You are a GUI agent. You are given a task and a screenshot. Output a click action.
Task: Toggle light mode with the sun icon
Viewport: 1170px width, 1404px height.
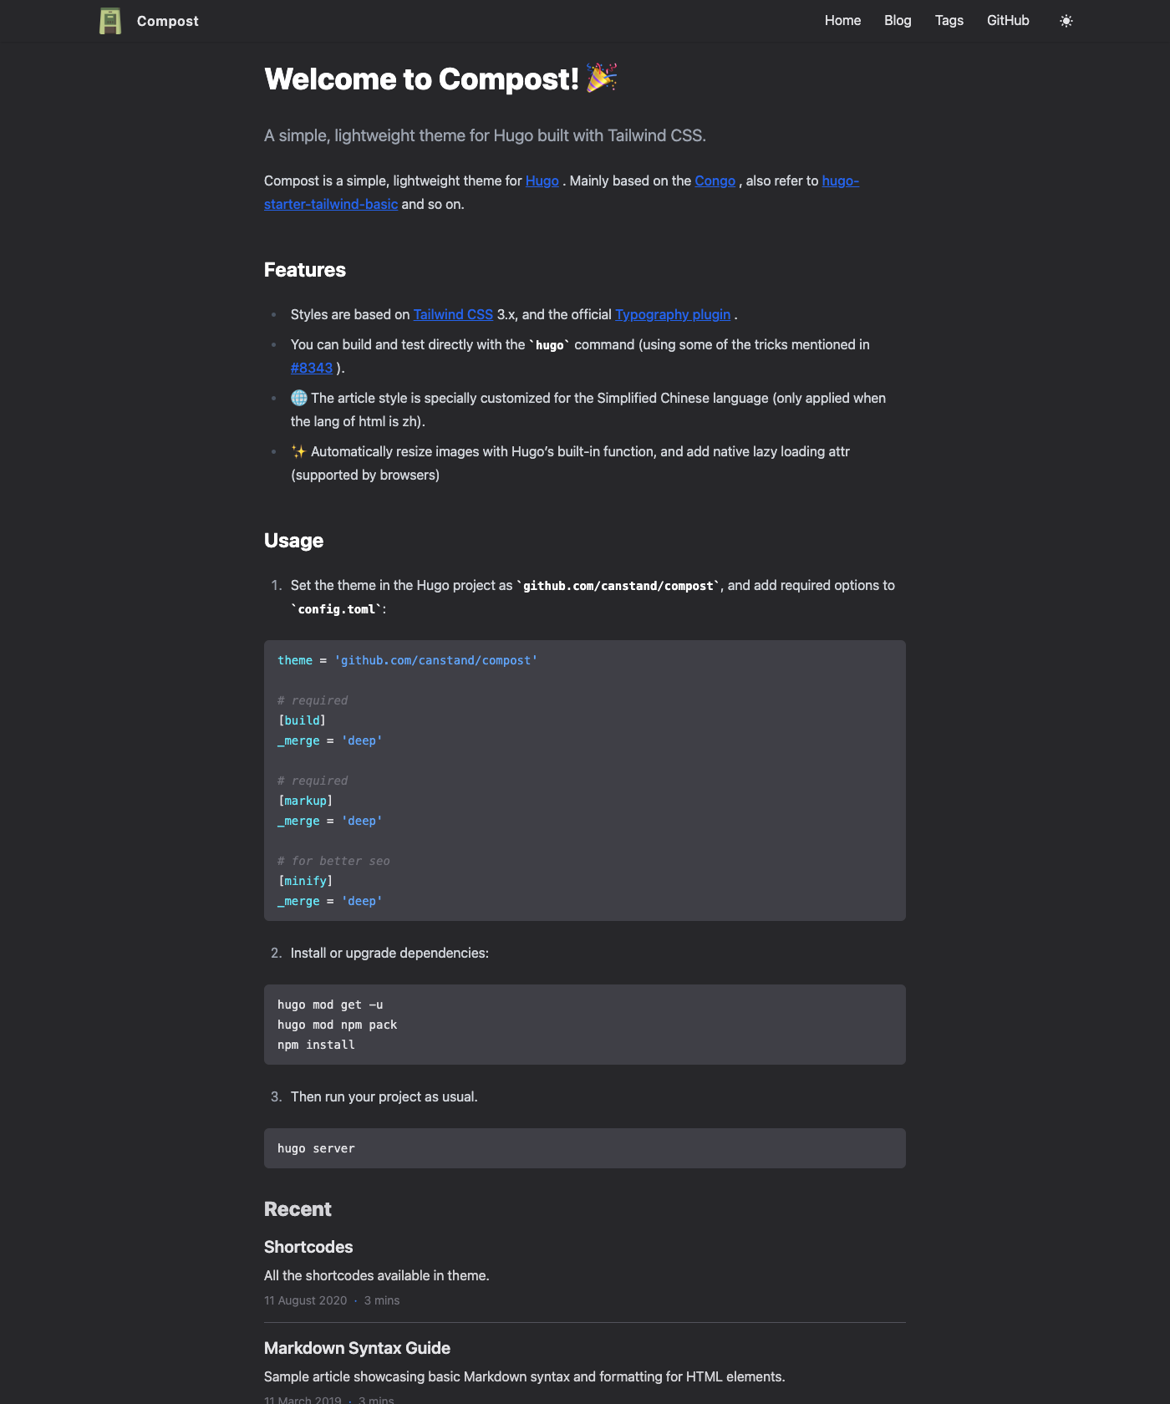1066,20
